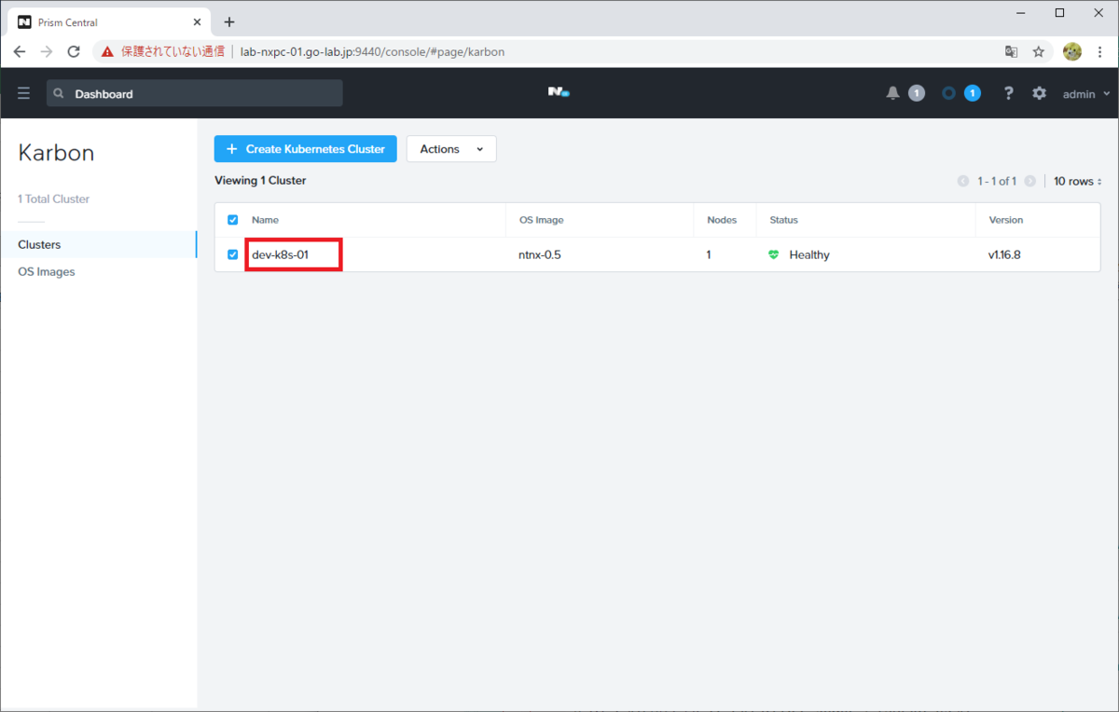Click the Nodes value 1 cell
This screenshot has height=712, width=1119.
tap(709, 254)
